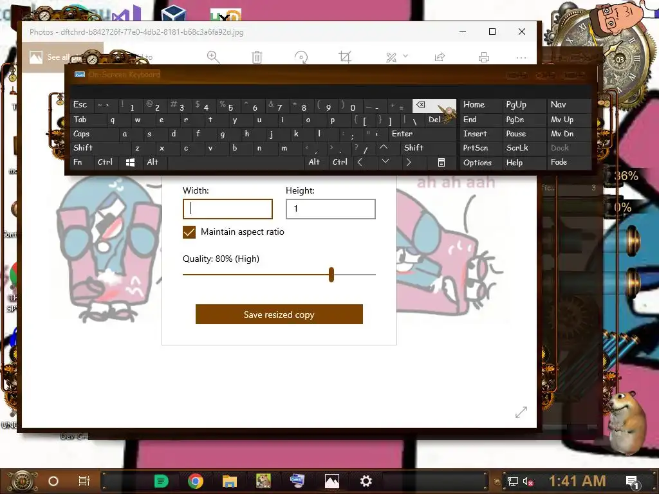Click the green chat app icon on taskbar
This screenshot has width=659, height=494.
(x=161, y=481)
